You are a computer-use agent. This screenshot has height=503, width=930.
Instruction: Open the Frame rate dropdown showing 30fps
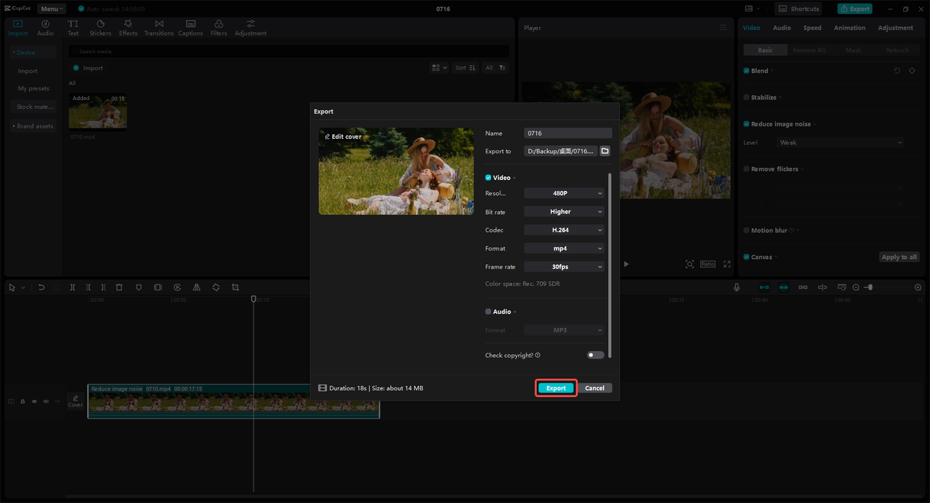(x=564, y=267)
